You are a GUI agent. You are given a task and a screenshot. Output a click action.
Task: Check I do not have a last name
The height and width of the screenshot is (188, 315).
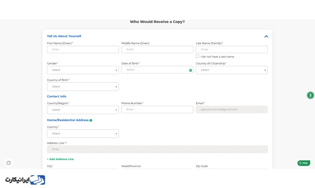[x=198, y=56]
